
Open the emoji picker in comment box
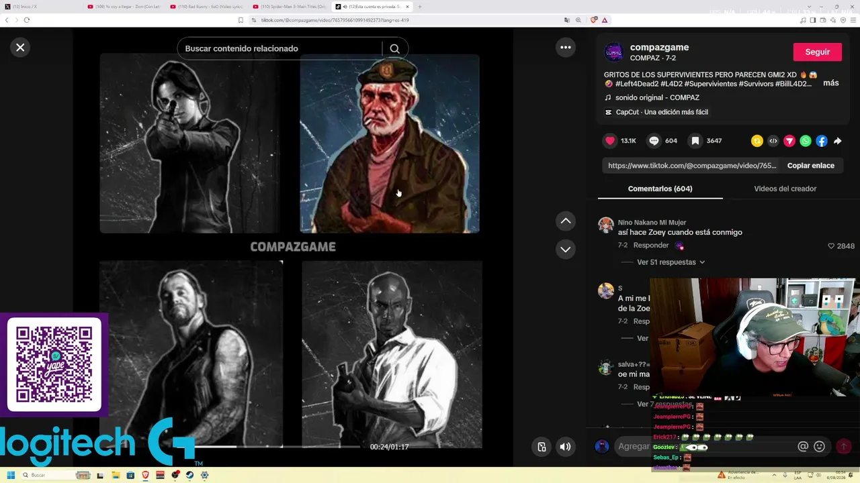click(819, 446)
